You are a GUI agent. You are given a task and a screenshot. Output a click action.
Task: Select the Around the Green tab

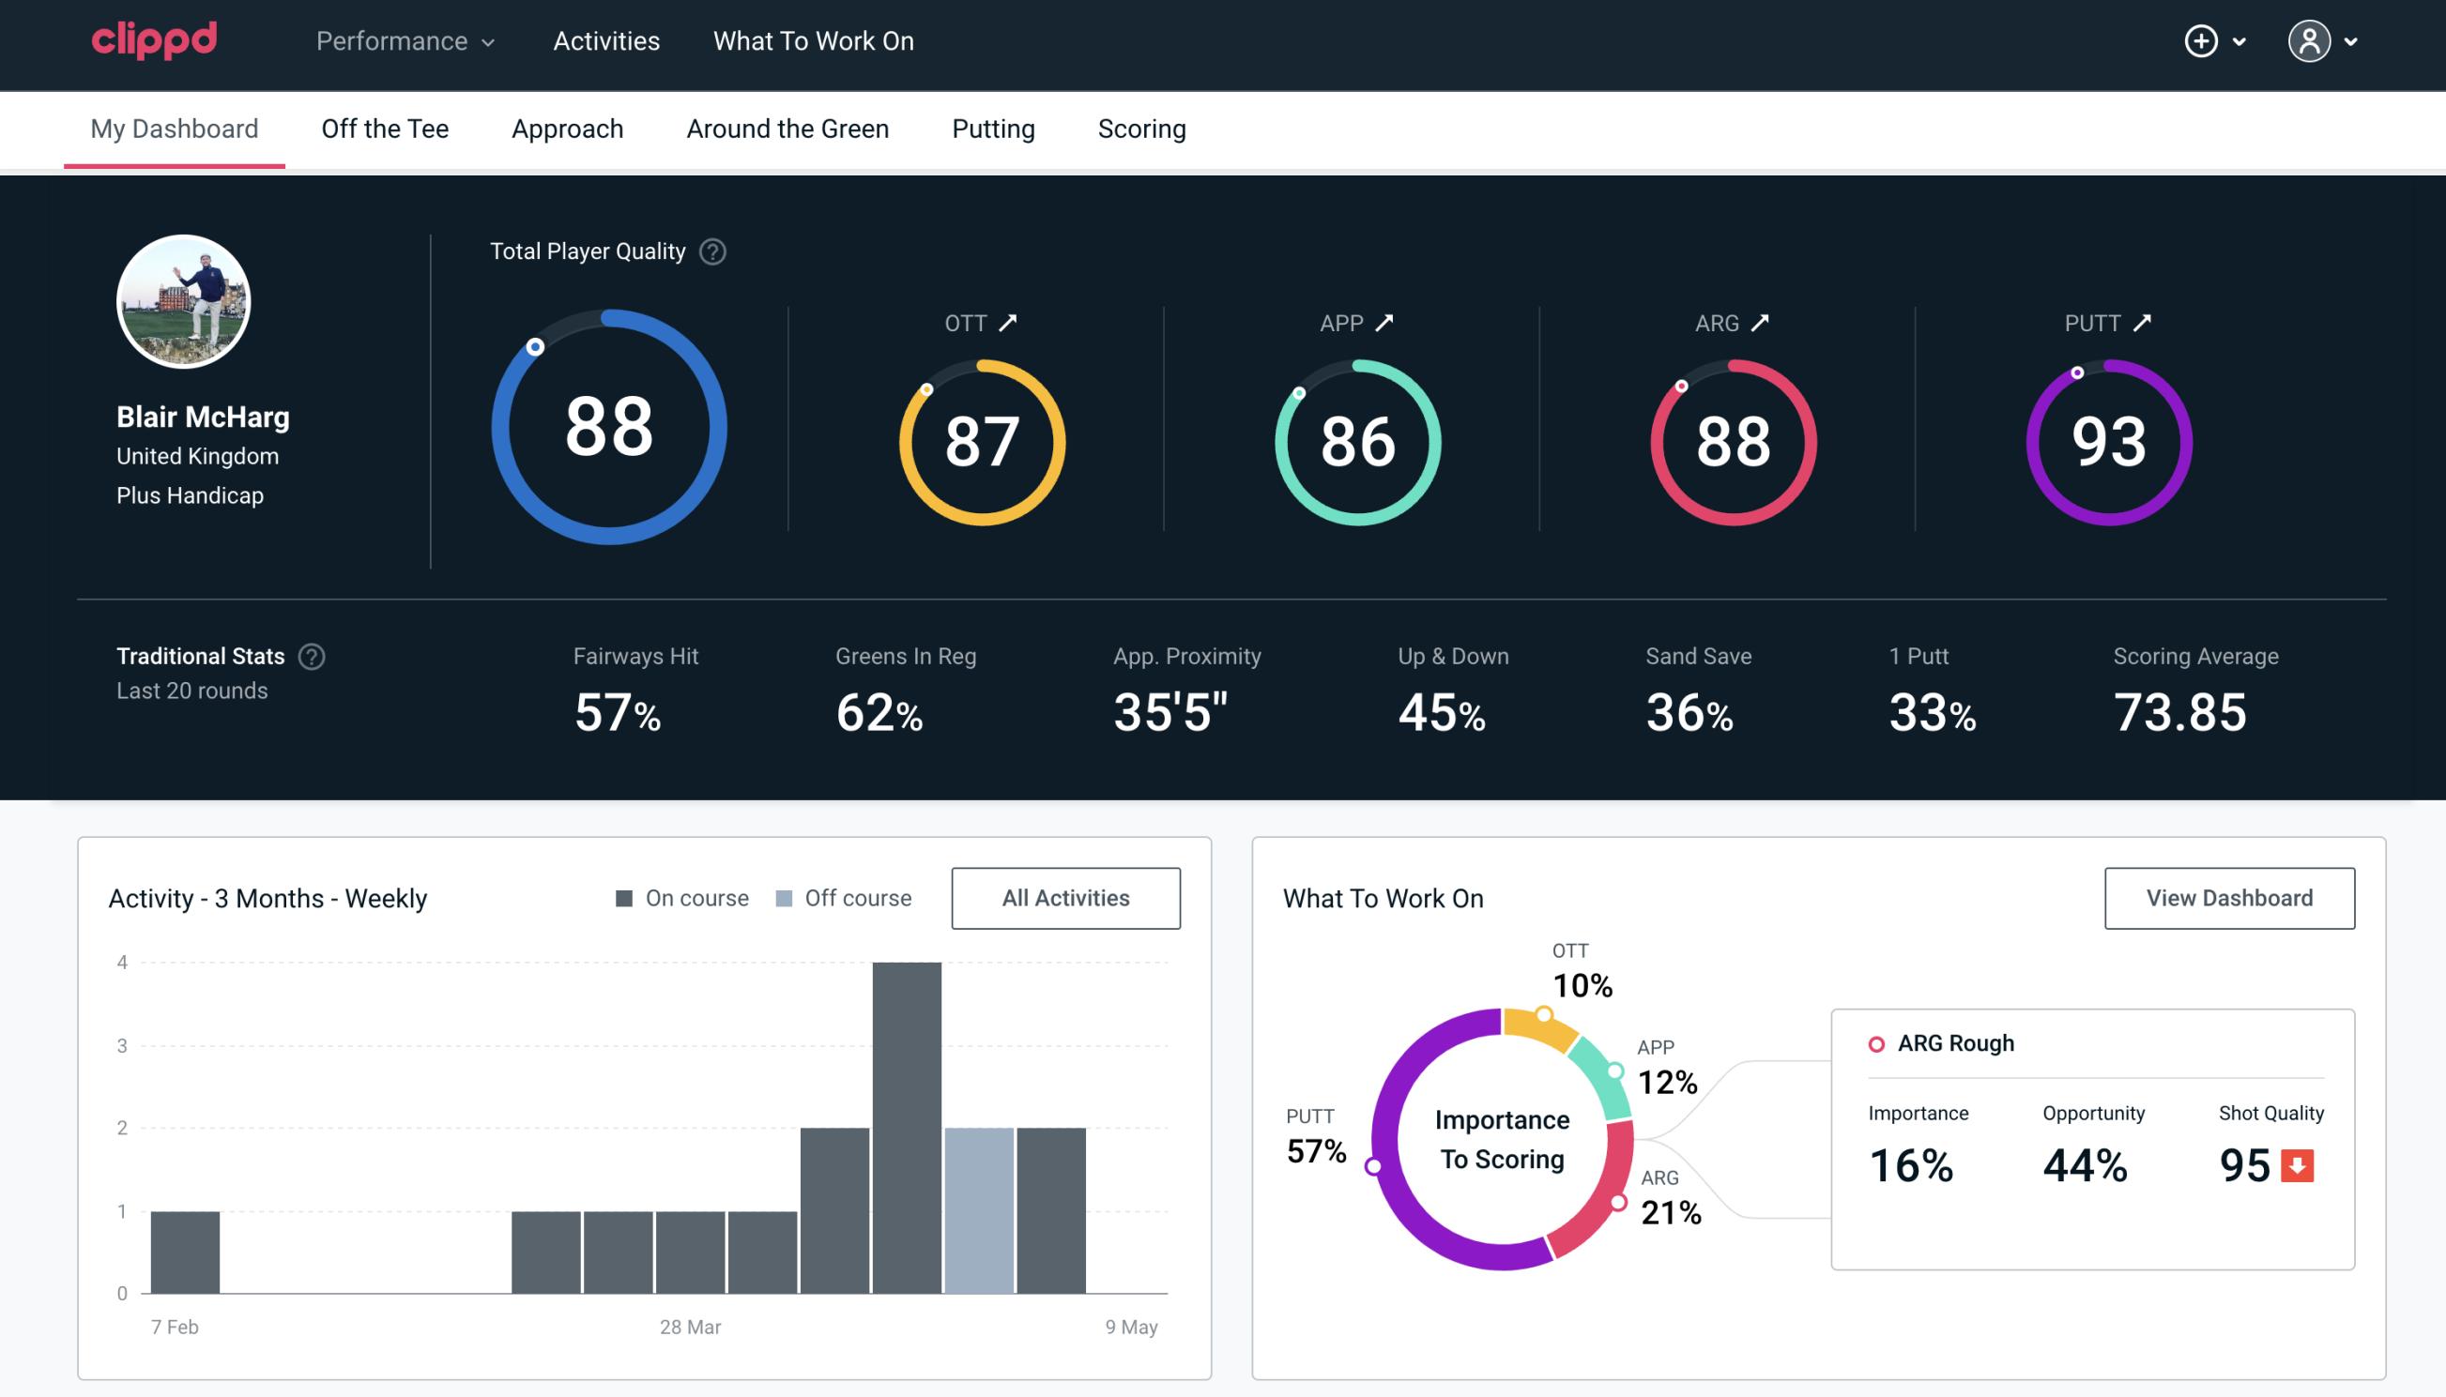(x=787, y=128)
